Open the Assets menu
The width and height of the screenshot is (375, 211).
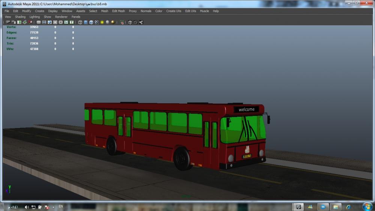click(x=81, y=11)
